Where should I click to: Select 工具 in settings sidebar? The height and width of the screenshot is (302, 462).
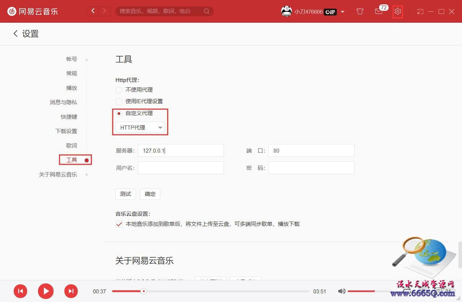tap(72, 160)
